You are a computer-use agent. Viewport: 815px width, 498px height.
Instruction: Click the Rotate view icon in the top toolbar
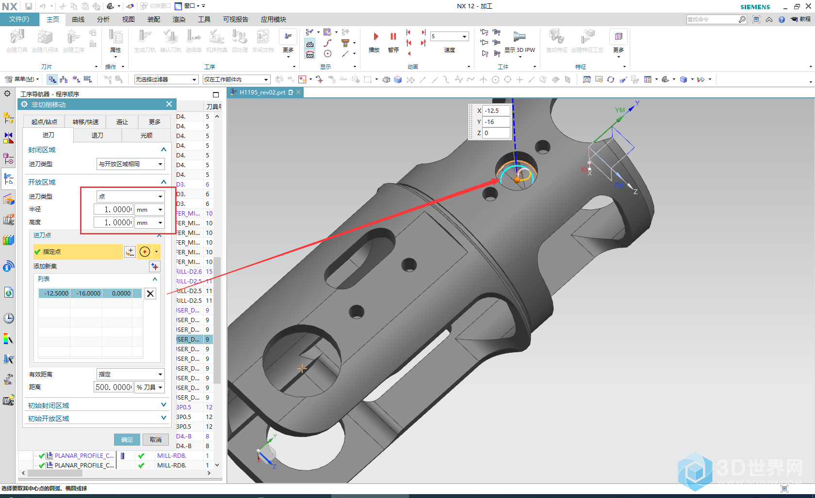click(x=611, y=79)
